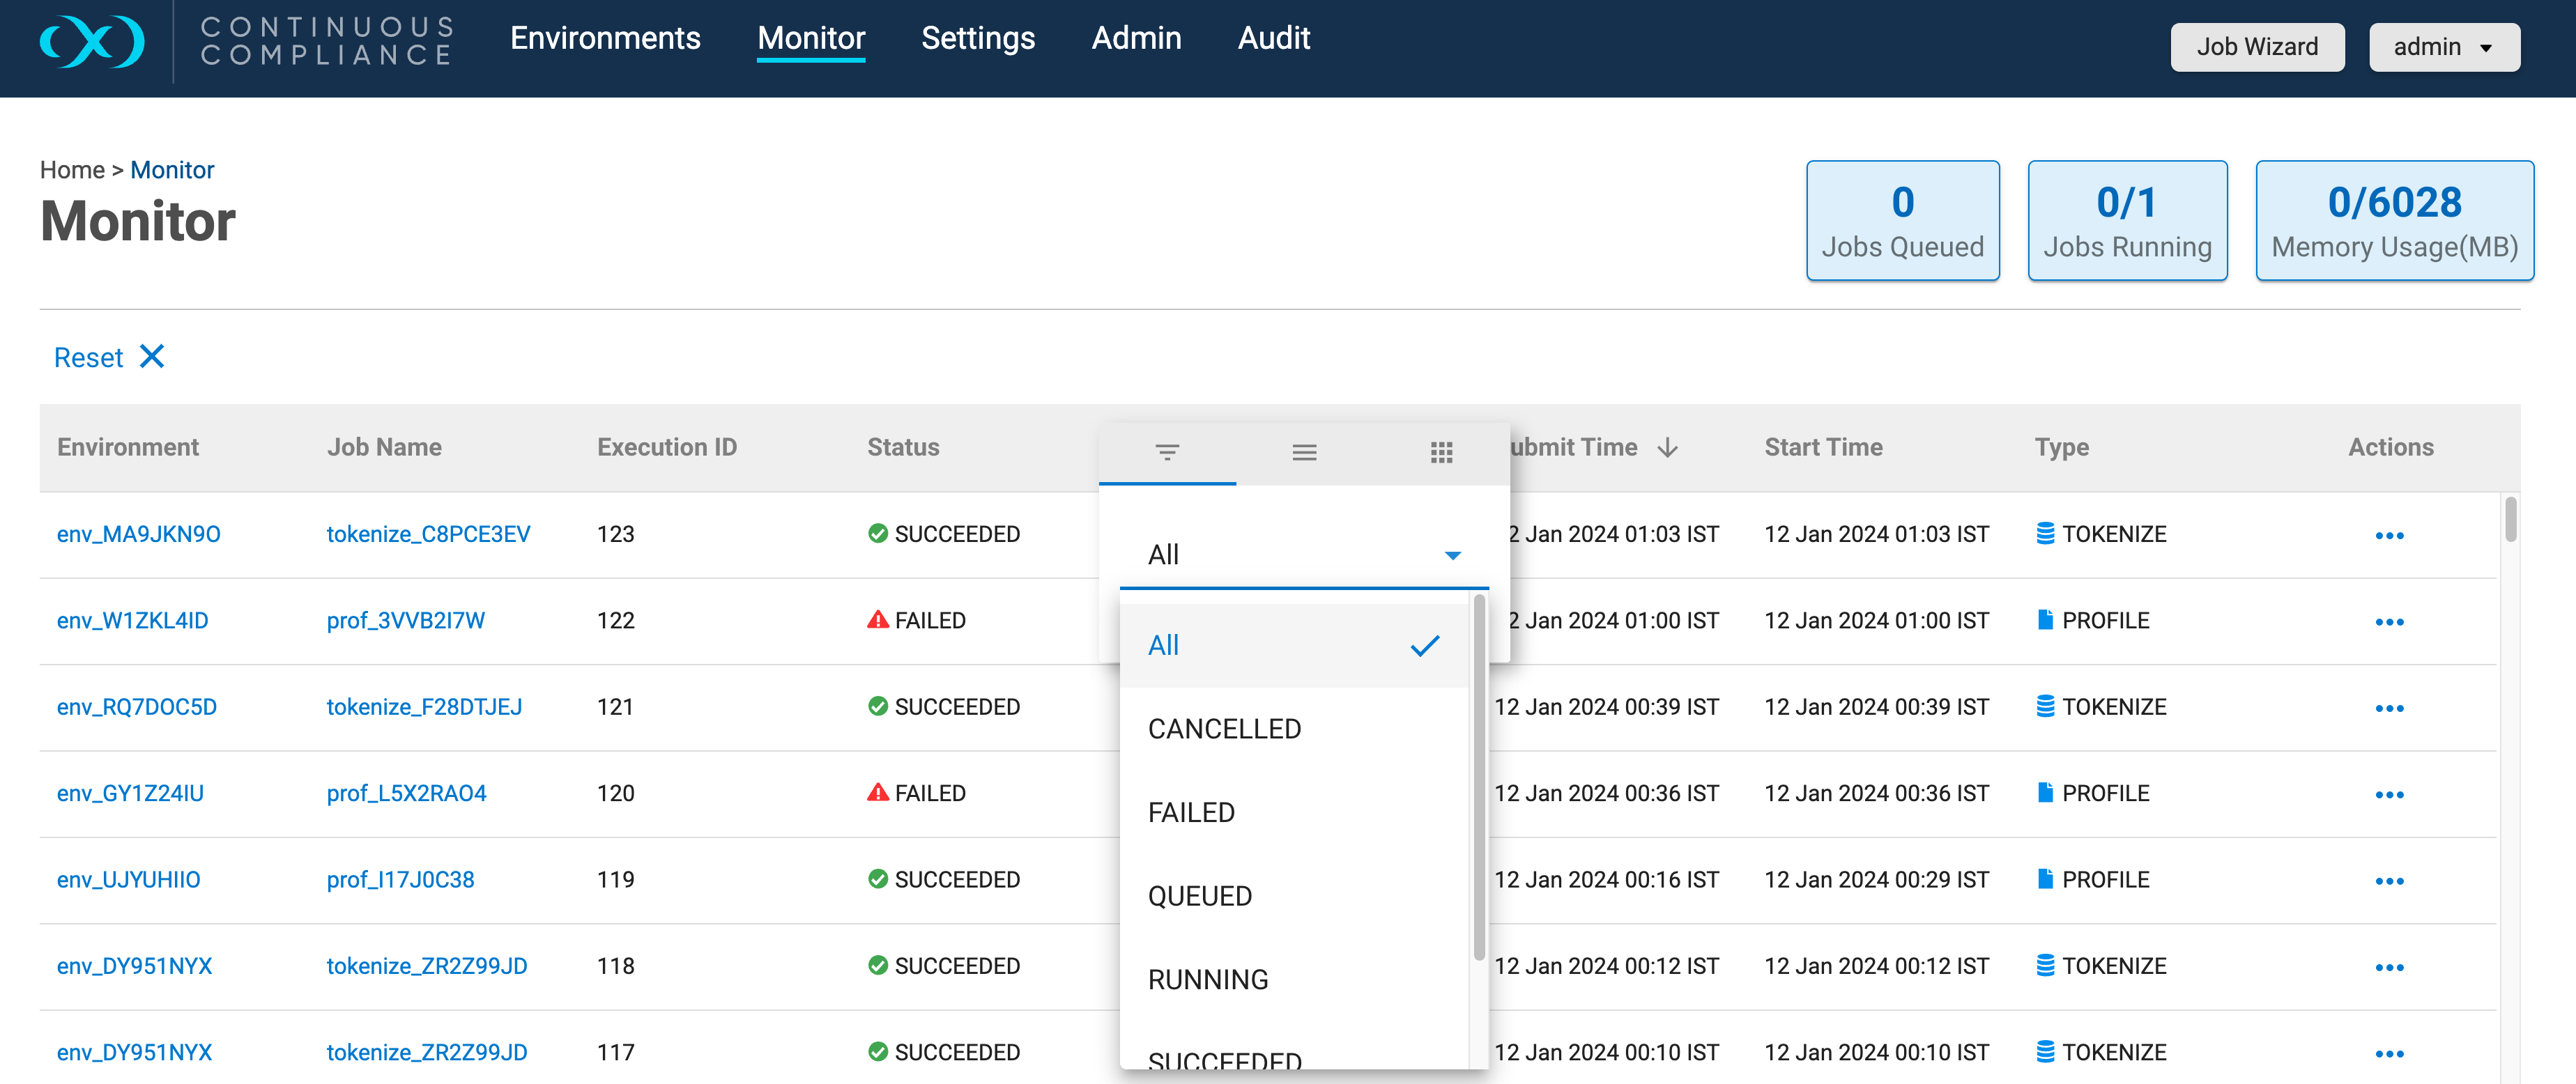Open actions menu for execution 123
The height and width of the screenshot is (1084, 2576).
click(x=2389, y=535)
